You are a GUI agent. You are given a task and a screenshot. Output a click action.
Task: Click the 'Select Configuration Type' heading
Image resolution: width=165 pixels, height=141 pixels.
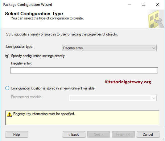pos(34,14)
